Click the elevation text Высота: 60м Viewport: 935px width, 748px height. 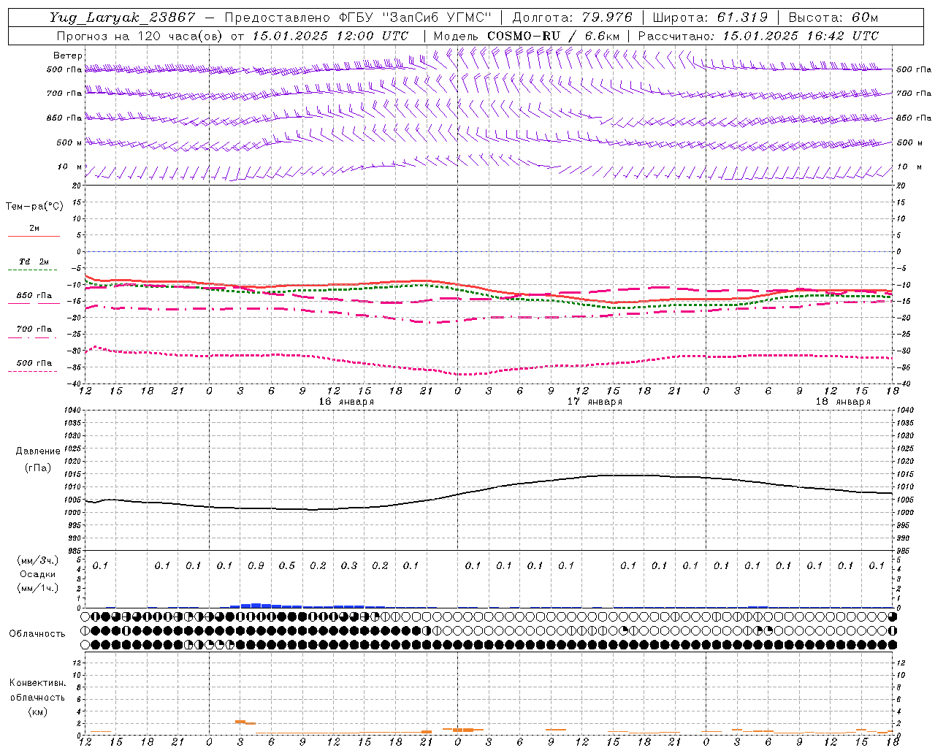point(833,18)
